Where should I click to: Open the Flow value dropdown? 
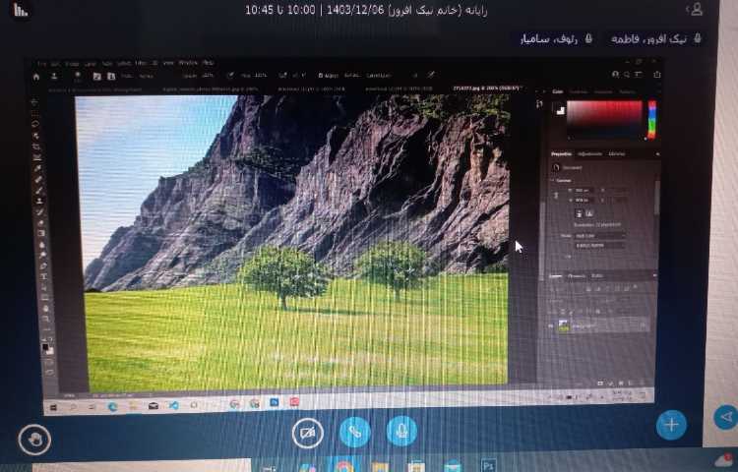(261, 75)
